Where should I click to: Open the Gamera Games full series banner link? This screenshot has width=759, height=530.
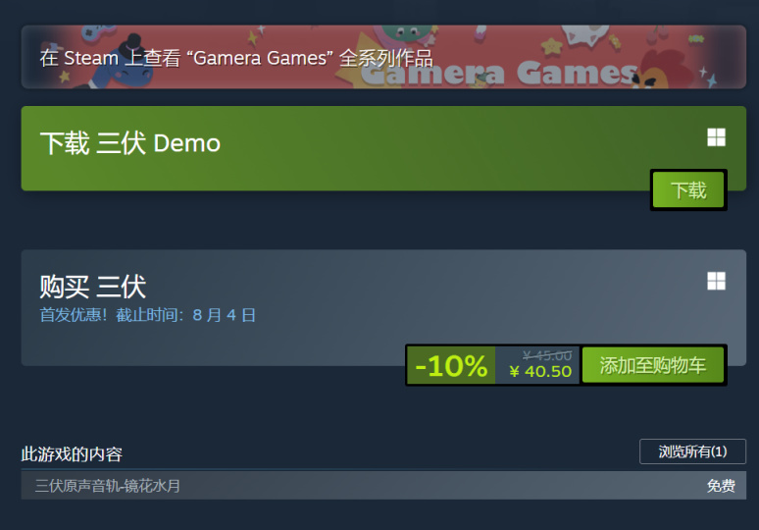tap(383, 57)
